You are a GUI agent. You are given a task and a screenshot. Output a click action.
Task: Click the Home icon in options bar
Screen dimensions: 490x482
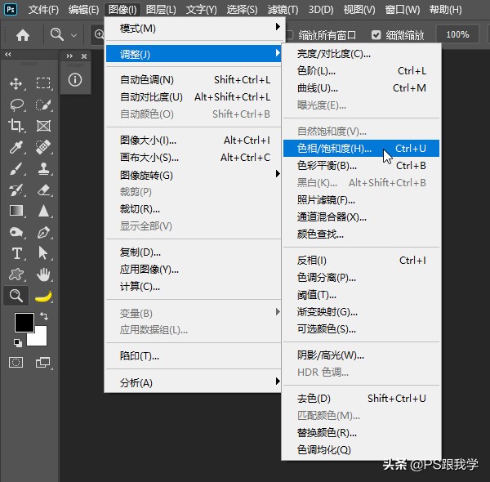tap(23, 35)
